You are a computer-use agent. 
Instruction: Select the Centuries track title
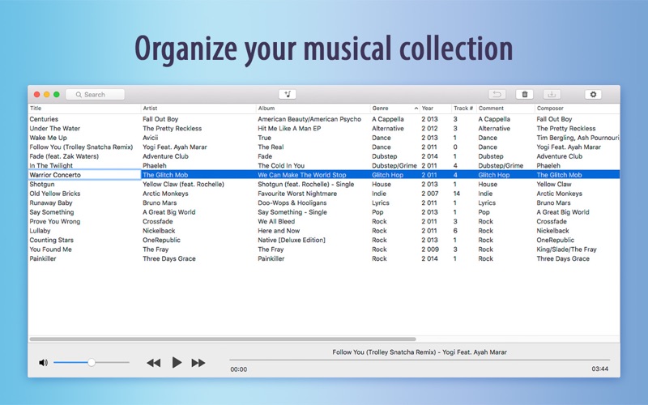(44, 119)
